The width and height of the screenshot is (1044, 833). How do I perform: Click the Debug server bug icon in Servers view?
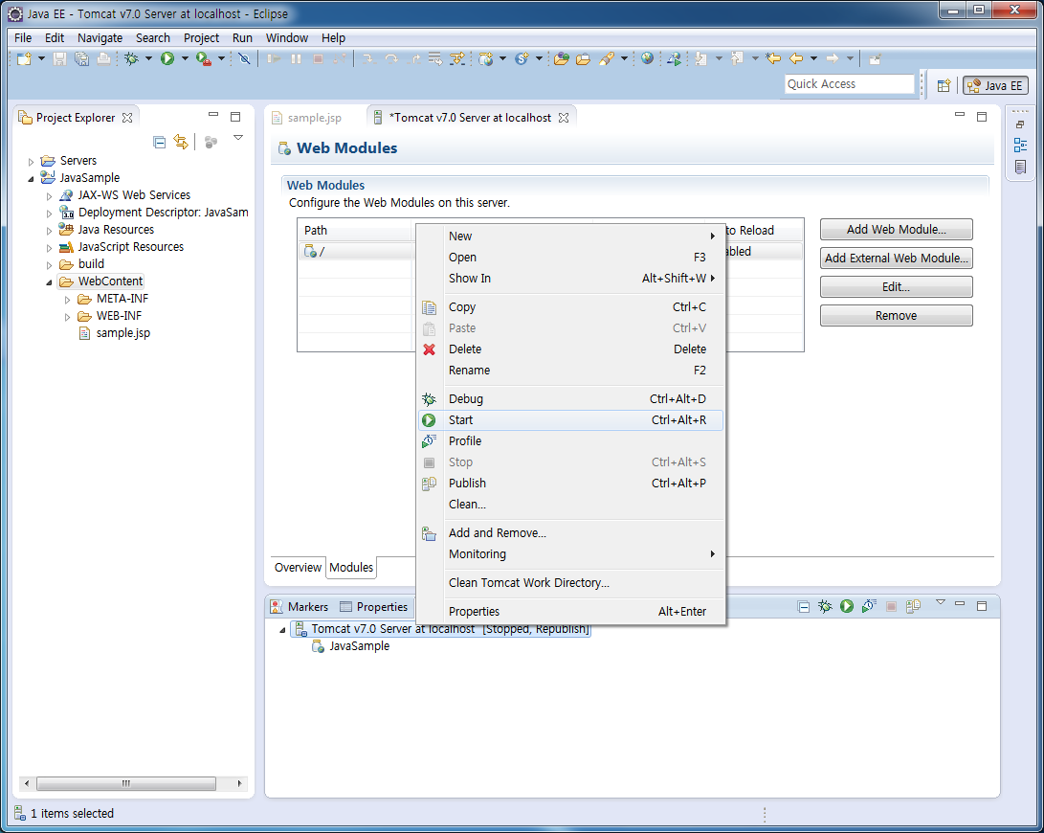coord(825,606)
